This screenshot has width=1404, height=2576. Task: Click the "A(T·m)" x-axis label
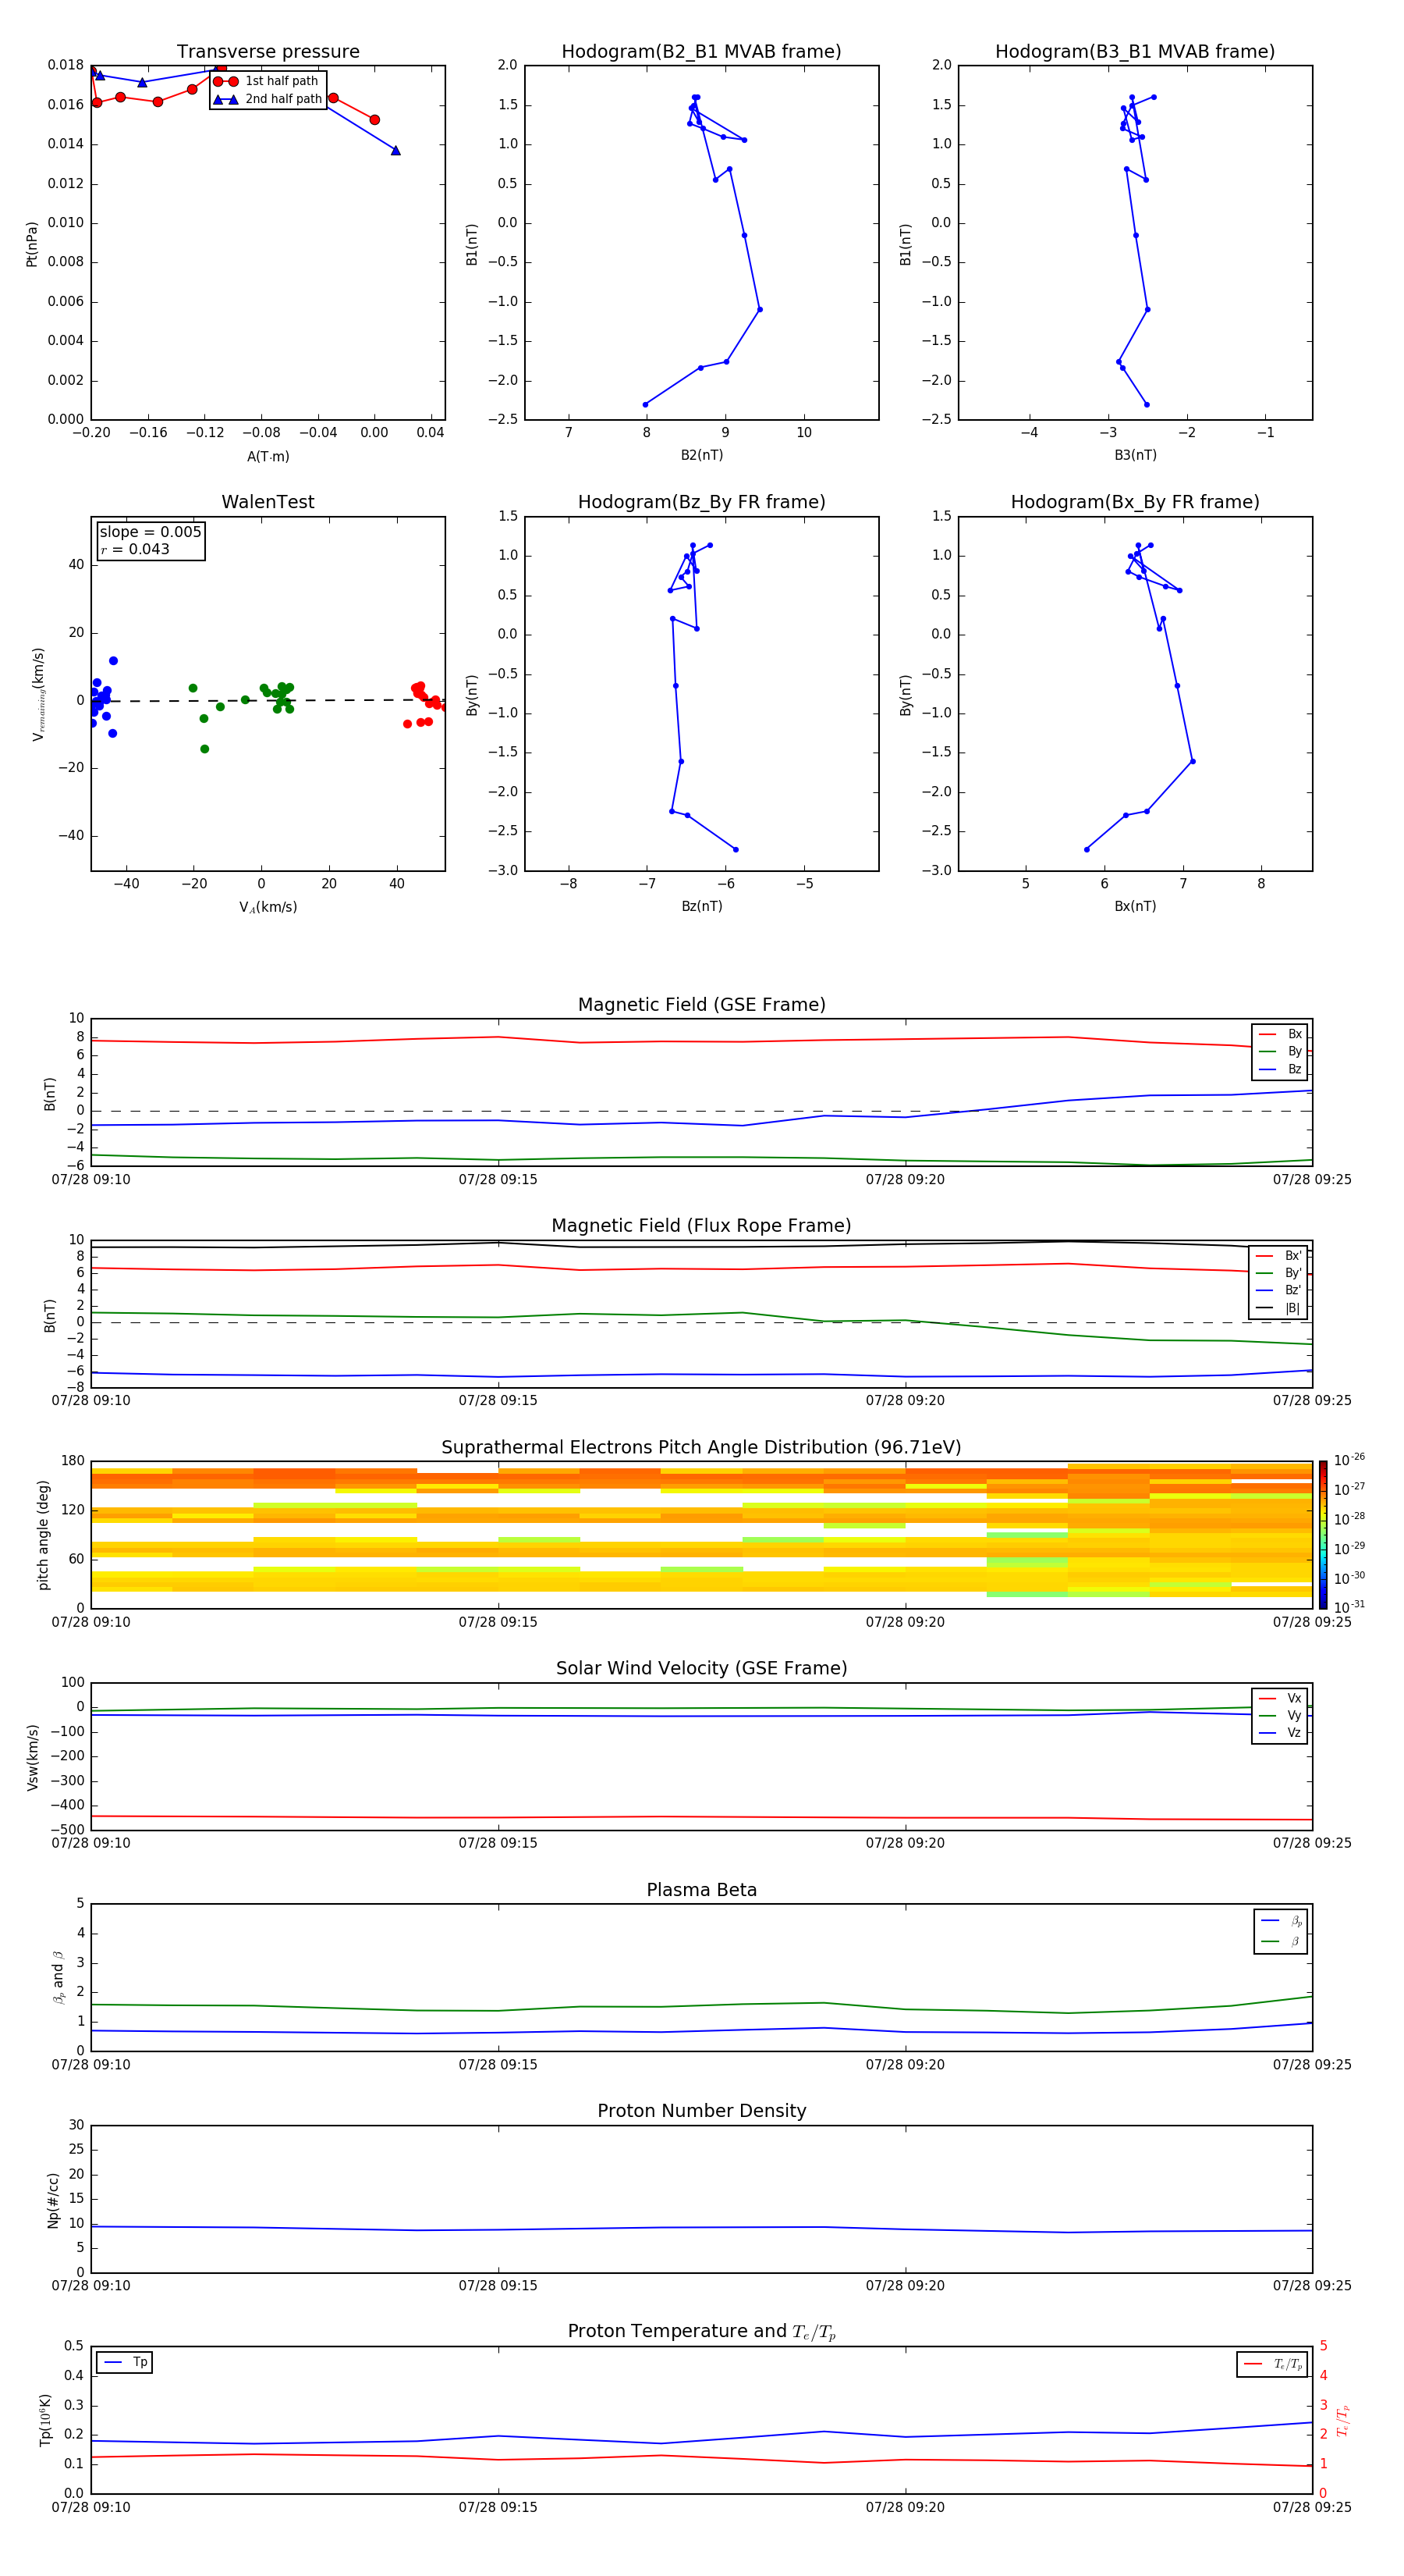click(268, 456)
